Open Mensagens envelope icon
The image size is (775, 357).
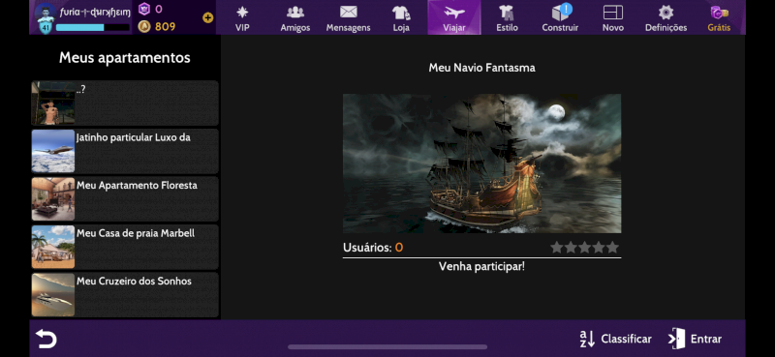point(348,12)
